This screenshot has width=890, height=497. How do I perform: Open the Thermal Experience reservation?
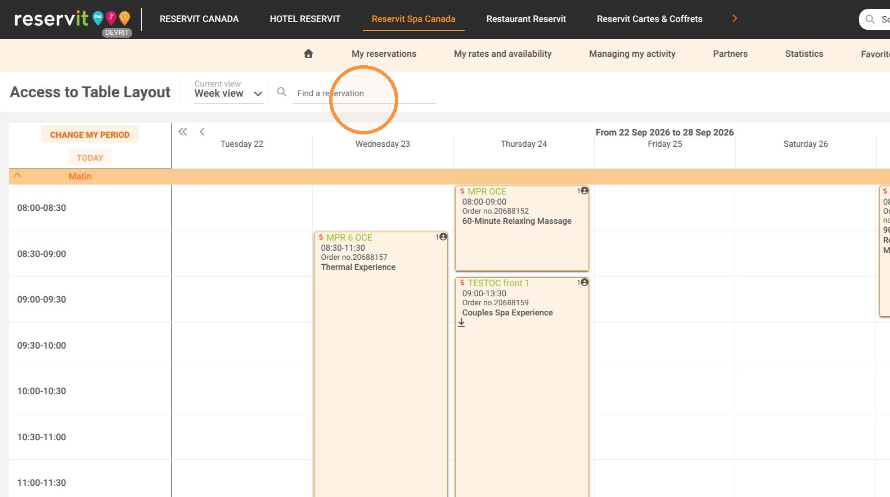tap(381, 364)
